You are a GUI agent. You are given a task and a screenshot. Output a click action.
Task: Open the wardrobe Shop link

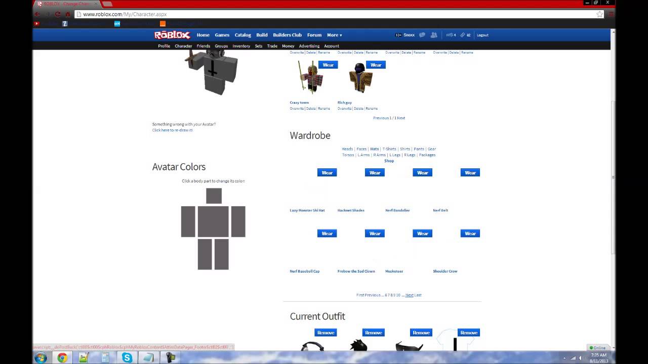389,161
